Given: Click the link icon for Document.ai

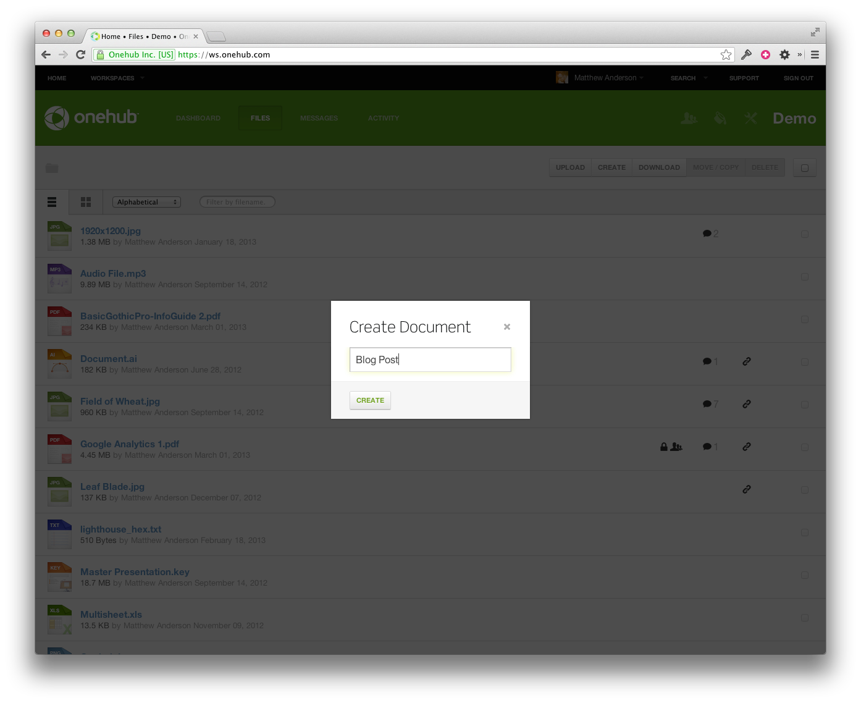Looking at the screenshot, I should (x=746, y=361).
